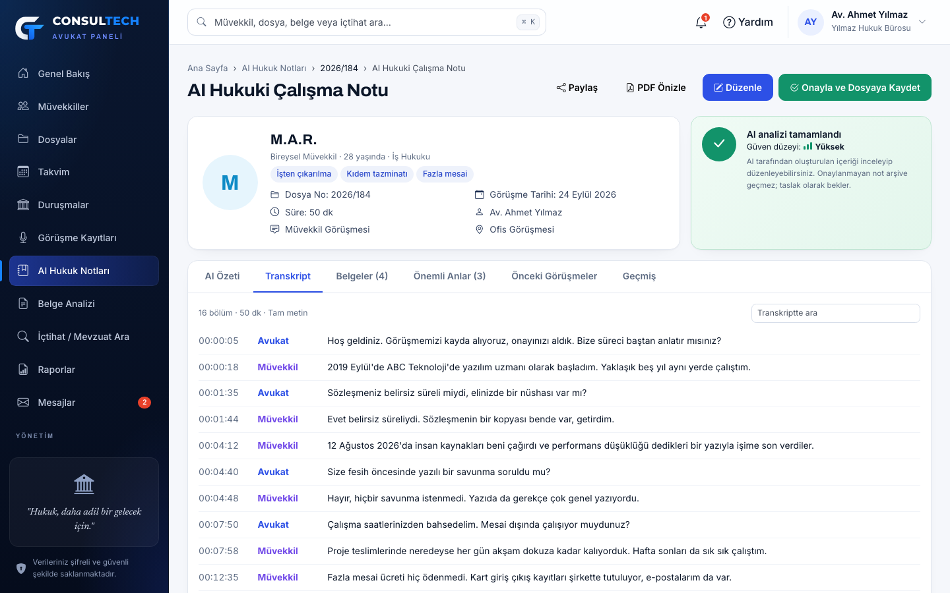Click the Mesajlar unread badge 2

click(x=144, y=403)
